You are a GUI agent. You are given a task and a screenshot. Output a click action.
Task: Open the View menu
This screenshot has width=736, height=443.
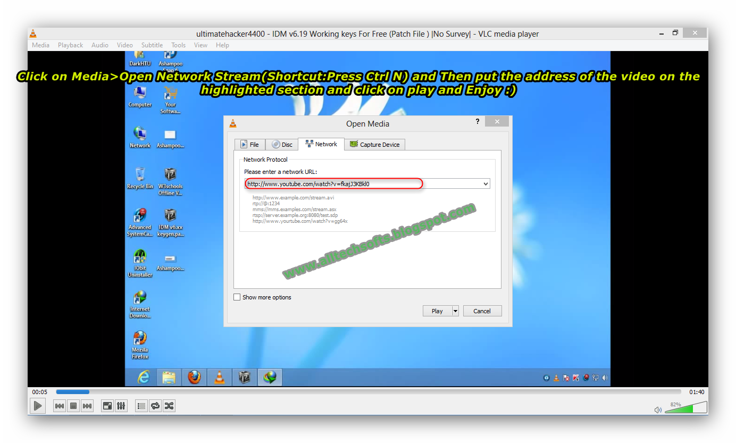pyautogui.click(x=200, y=45)
